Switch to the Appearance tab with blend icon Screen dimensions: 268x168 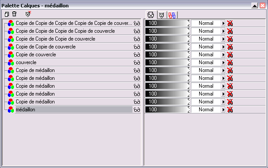pyautogui.click(x=151, y=15)
